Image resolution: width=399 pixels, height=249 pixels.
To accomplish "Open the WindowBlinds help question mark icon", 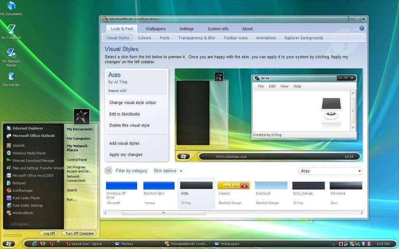I will (362, 28).
